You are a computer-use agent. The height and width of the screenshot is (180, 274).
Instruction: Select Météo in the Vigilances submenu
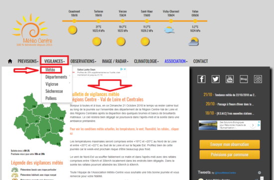(x=50, y=70)
